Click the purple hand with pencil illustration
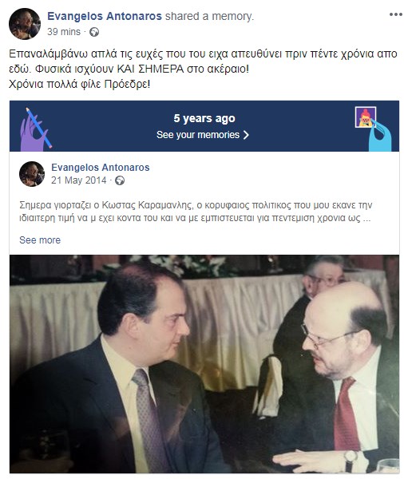Image resolution: width=404 pixels, height=479 pixels. [x=35, y=129]
